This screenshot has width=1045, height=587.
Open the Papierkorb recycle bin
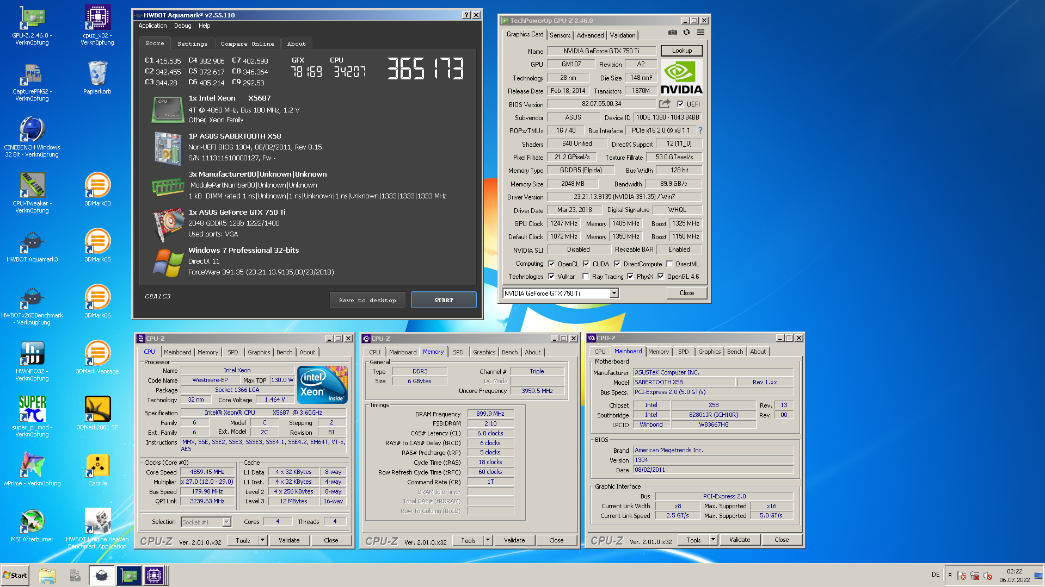[x=97, y=78]
